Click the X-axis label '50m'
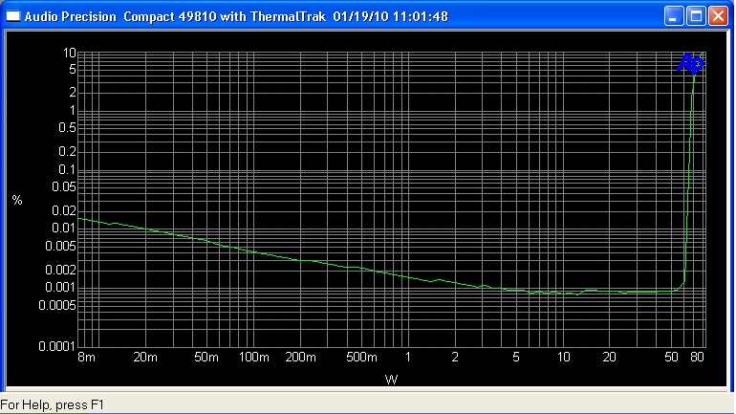This screenshot has width=736, height=414. click(206, 358)
